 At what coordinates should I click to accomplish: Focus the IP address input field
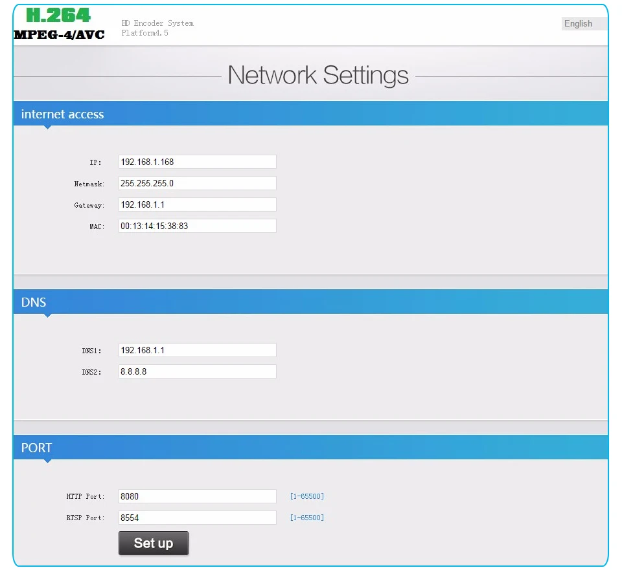pyautogui.click(x=197, y=162)
